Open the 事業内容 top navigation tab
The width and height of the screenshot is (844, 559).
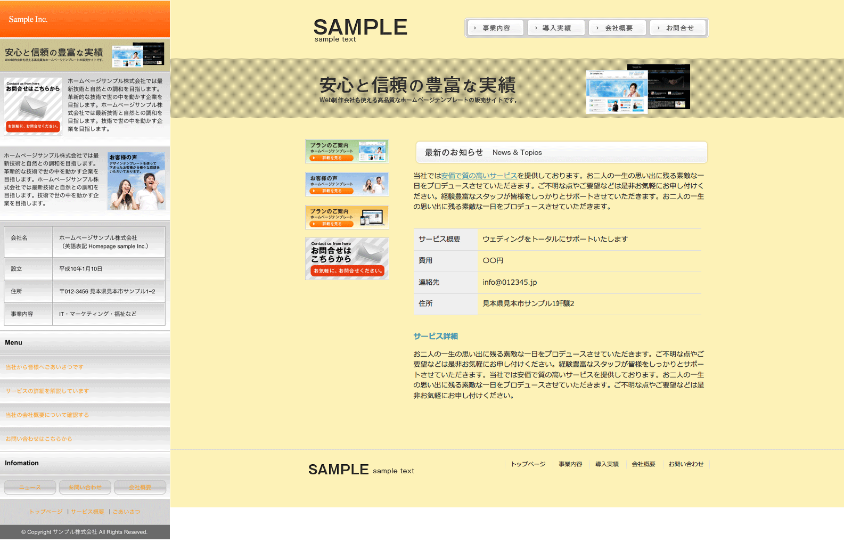pyautogui.click(x=495, y=28)
